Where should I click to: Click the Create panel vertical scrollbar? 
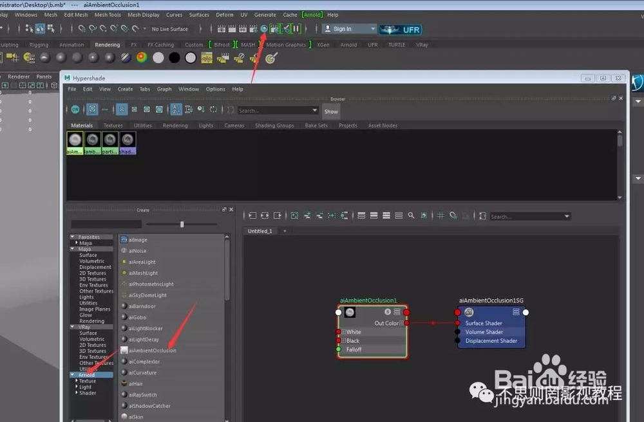pos(227,271)
